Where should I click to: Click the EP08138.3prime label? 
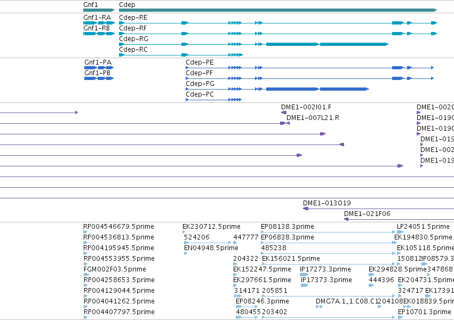[288, 227]
